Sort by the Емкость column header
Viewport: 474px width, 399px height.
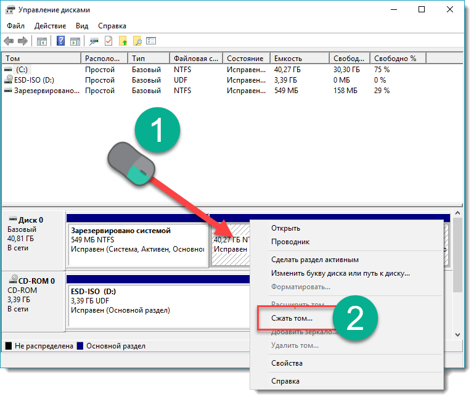300,59
